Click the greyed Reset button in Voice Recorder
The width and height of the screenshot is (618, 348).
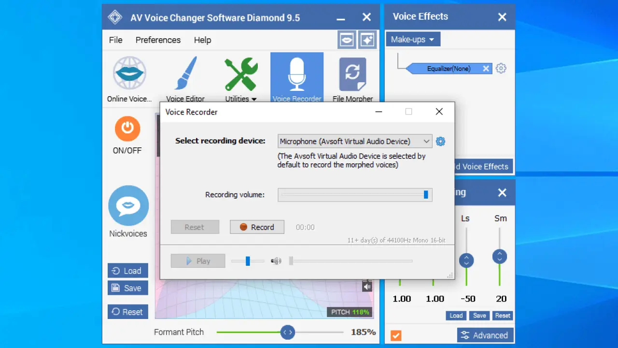point(195,227)
